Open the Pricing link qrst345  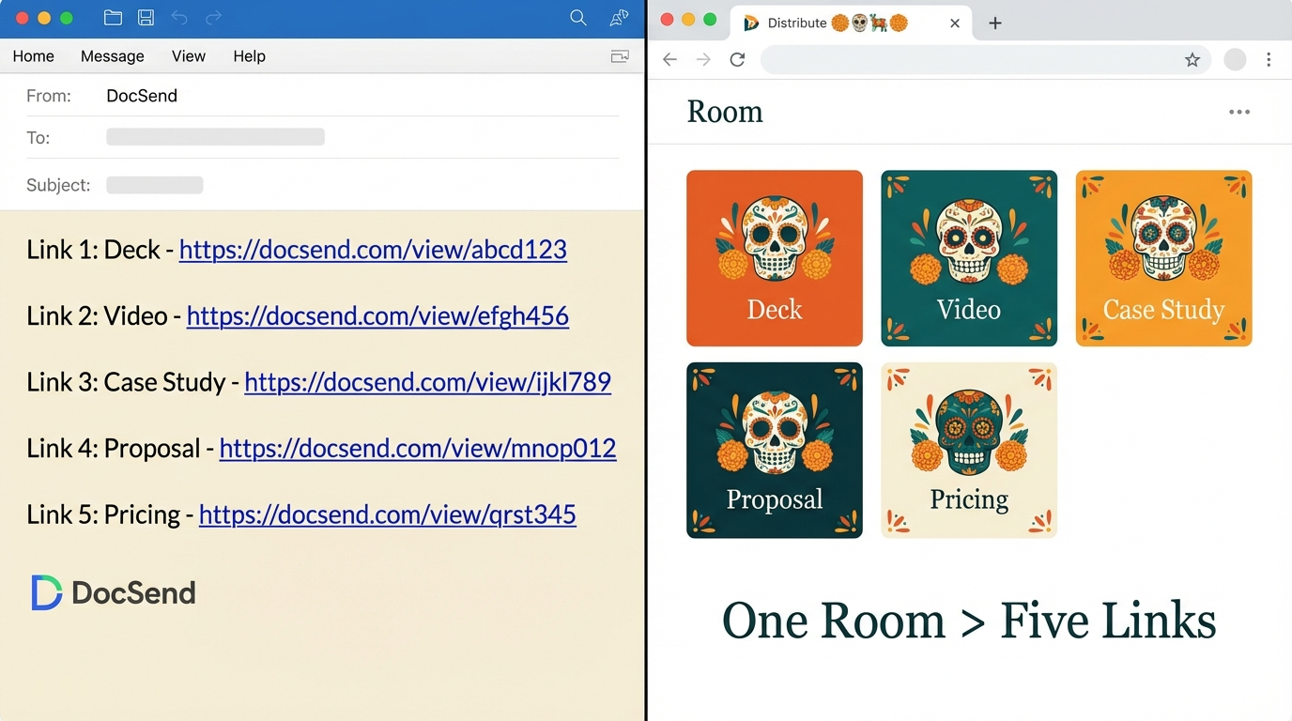388,514
